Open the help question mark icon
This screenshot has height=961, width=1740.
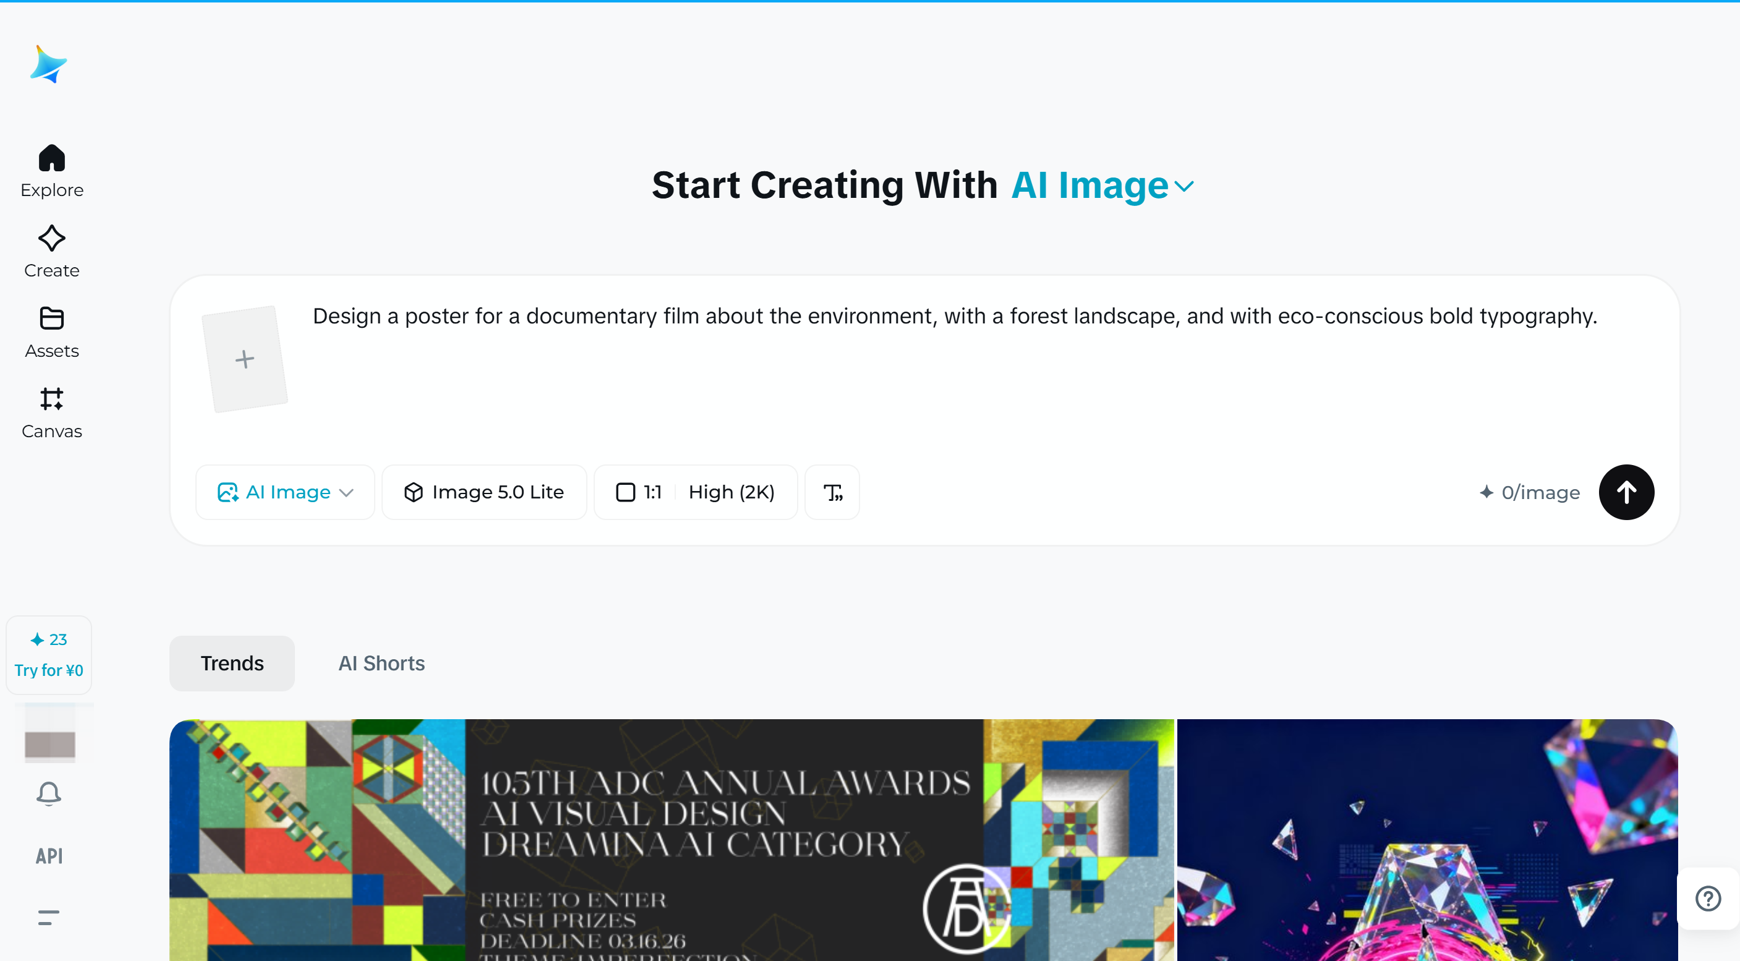point(1707,898)
